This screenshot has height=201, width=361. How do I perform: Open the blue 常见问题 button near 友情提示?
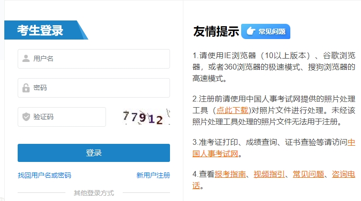point(266,32)
